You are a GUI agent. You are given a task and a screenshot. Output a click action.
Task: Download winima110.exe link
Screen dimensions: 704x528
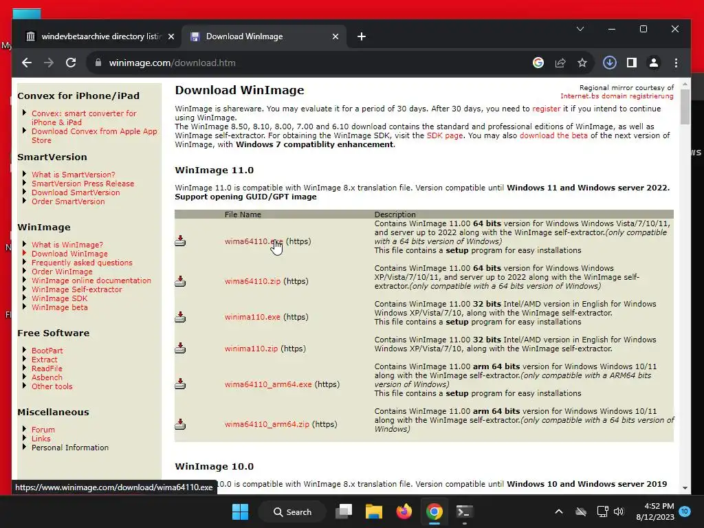(x=253, y=317)
